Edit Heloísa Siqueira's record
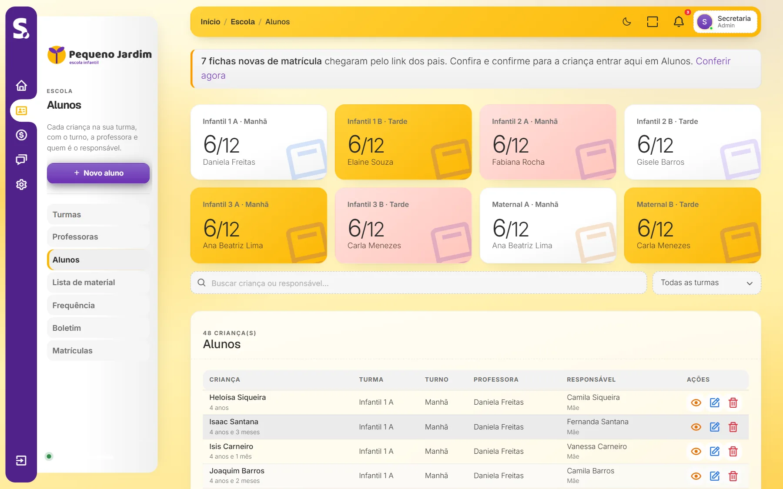 click(x=715, y=403)
